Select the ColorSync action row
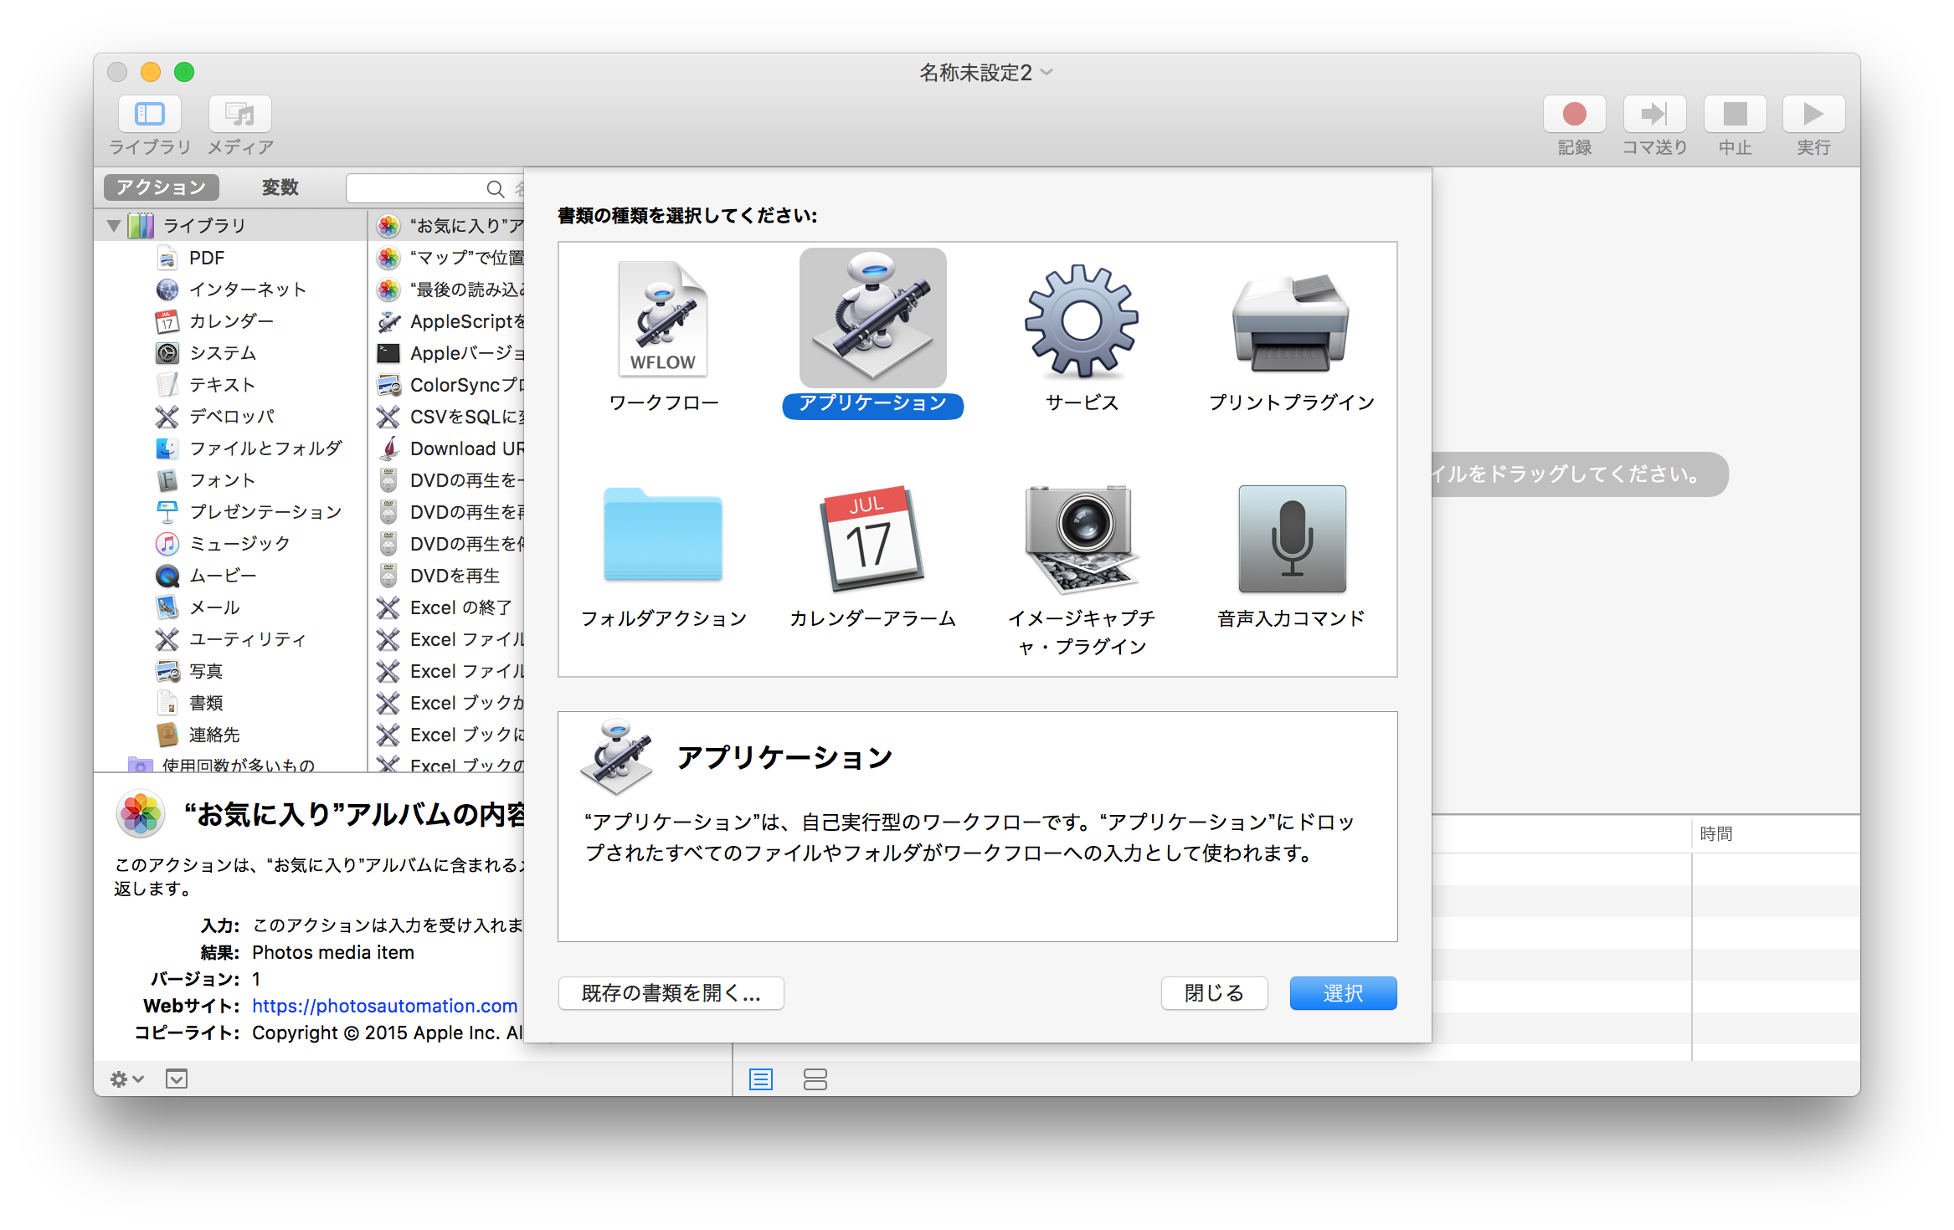This screenshot has height=1230, width=1954. (x=448, y=385)
